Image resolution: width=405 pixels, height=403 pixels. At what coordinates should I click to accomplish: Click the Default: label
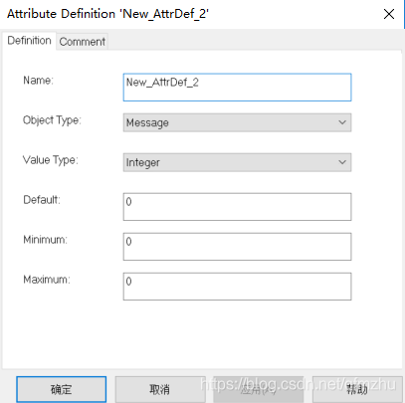pos(42,200)
